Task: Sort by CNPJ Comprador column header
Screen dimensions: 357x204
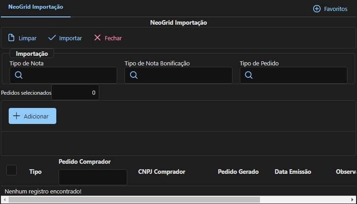Action: click(162, 172)
